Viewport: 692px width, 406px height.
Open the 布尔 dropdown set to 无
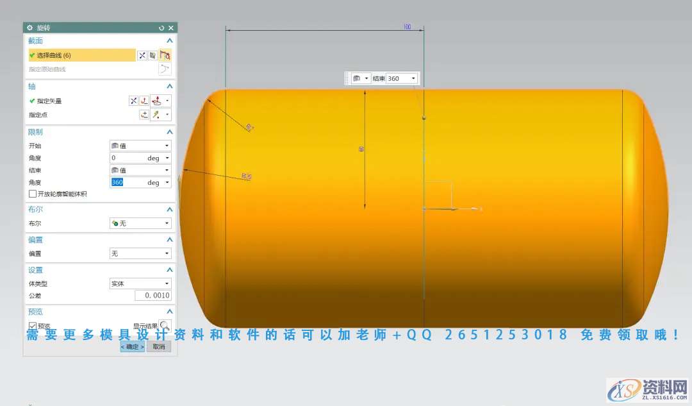click(140, 223)
